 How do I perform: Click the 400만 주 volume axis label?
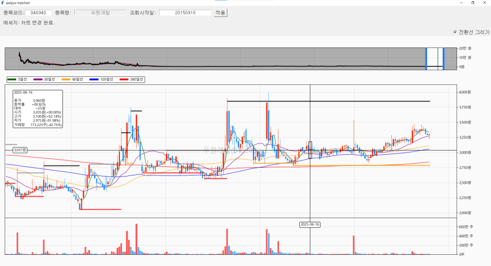466,236
